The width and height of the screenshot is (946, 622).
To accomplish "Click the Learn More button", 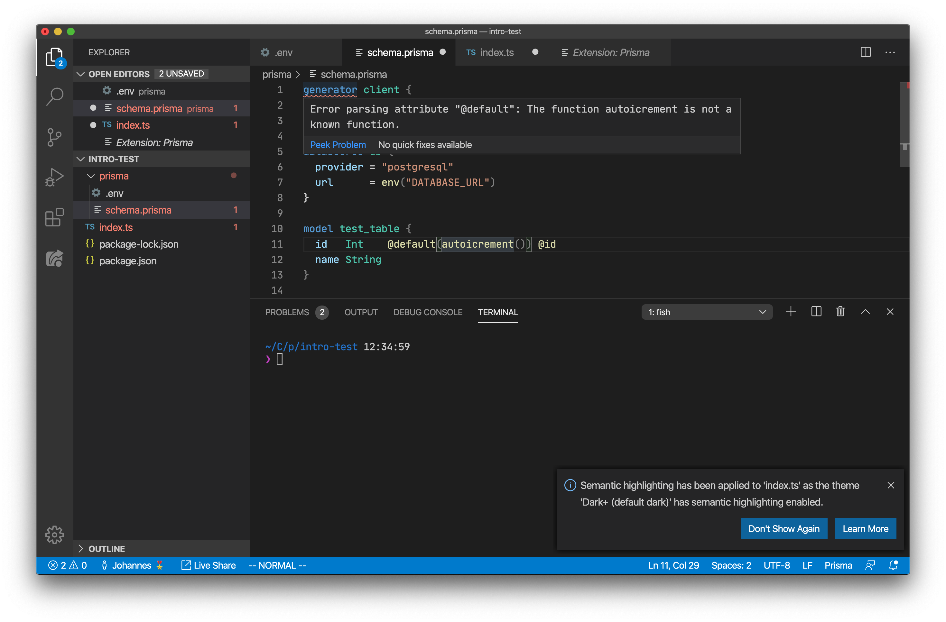I will coord(865,528).
